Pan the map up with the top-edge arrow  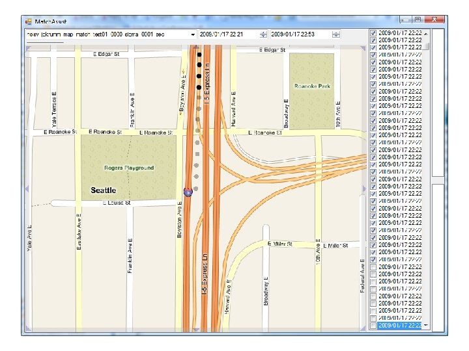pyautogui.click(x=195, y=47)
